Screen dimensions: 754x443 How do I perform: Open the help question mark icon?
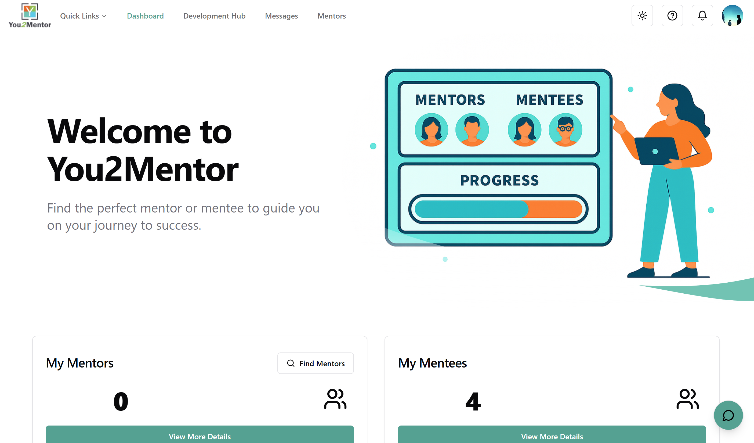point(672,16)
